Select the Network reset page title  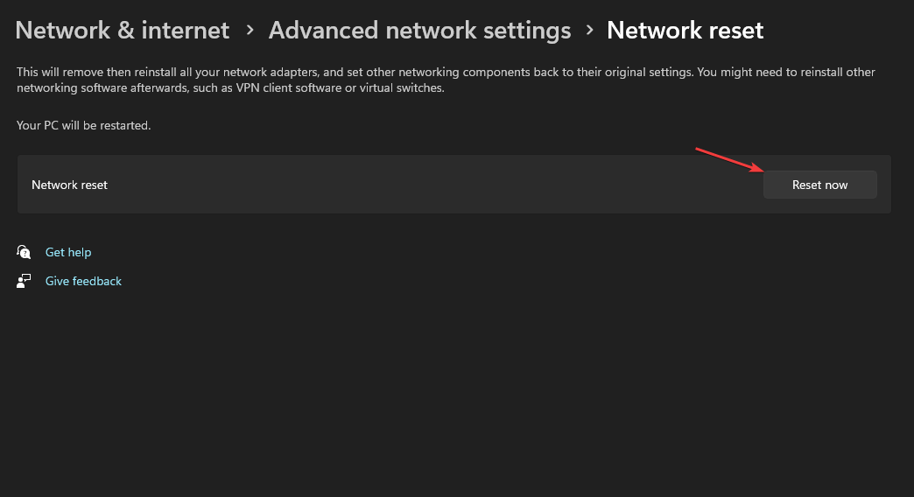coord(685,31)
